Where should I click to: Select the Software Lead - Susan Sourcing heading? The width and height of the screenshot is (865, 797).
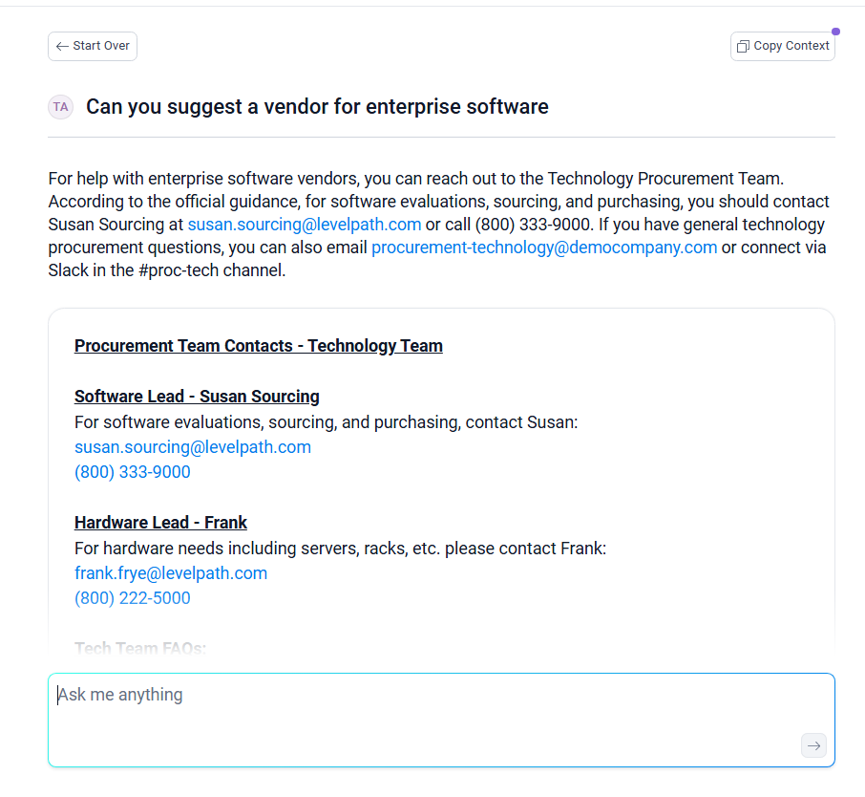pos(197,397)
